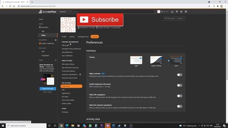Click user avatar in top navigation bar
Screen dimensions: 228x128
coord(159,12)
